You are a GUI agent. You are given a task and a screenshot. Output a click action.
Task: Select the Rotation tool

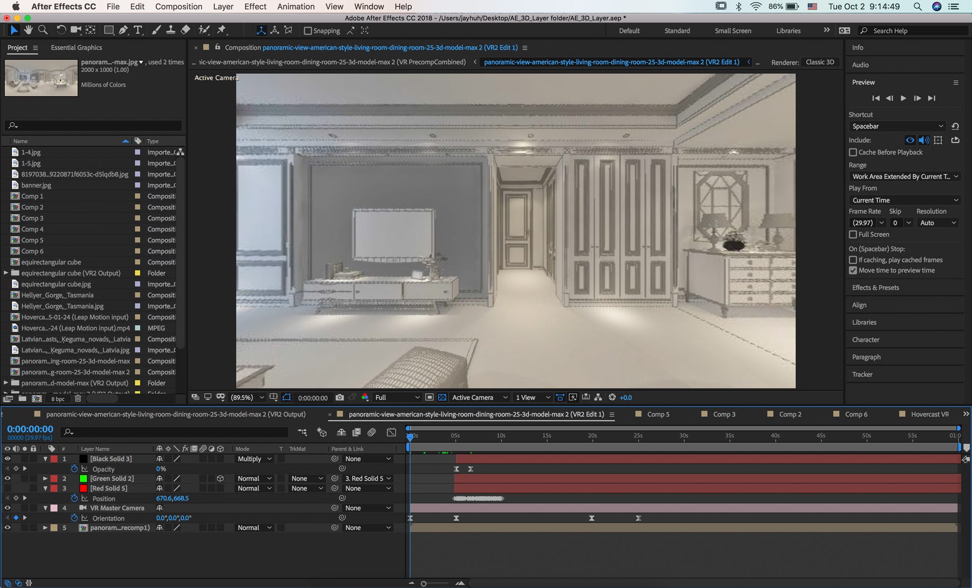pos(61,30)
